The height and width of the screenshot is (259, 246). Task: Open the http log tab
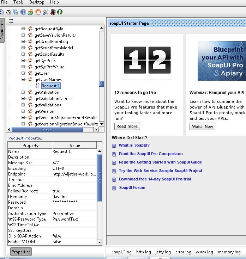(144, 252)
